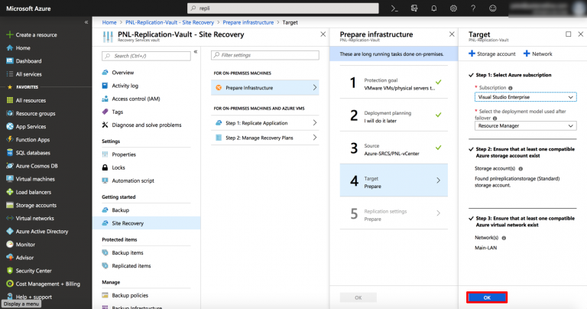This screenshot has width=587, height=309.
Task: Open step 5 Replication settings chevron
Action: click(x=439, y=213)
